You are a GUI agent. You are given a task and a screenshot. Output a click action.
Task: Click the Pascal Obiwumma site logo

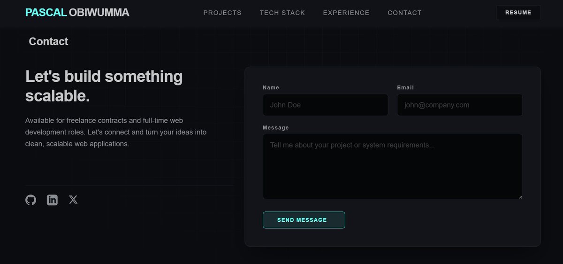(x=77, y=13)
